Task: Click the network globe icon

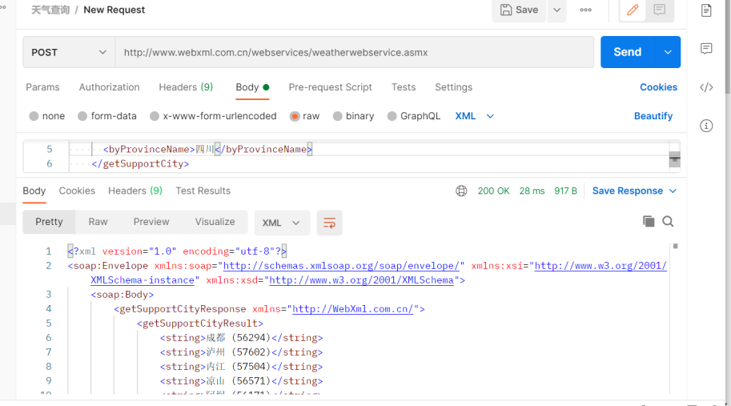Action: [461, 191]
